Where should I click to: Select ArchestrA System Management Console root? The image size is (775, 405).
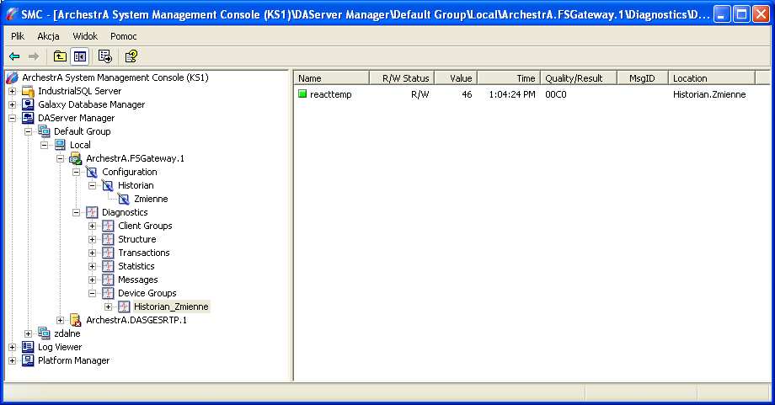click(115, 77)
